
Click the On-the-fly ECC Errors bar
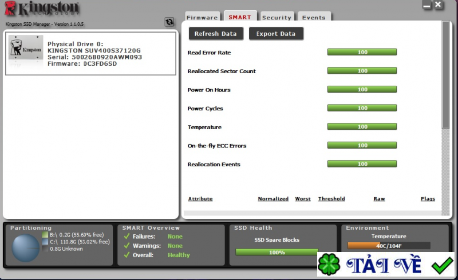[362, 146]
